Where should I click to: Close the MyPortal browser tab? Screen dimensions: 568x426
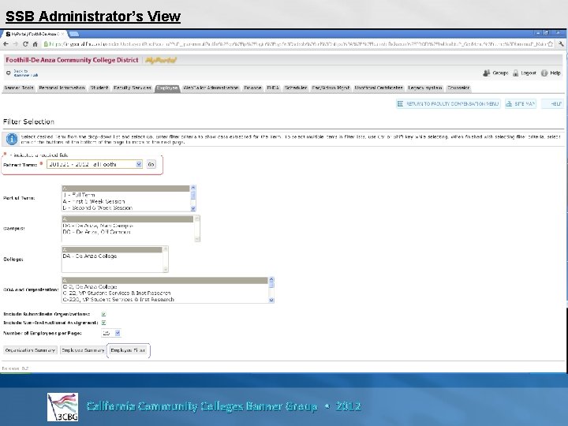coord(62,34)
